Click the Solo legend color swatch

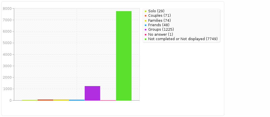tap(145, 11)
